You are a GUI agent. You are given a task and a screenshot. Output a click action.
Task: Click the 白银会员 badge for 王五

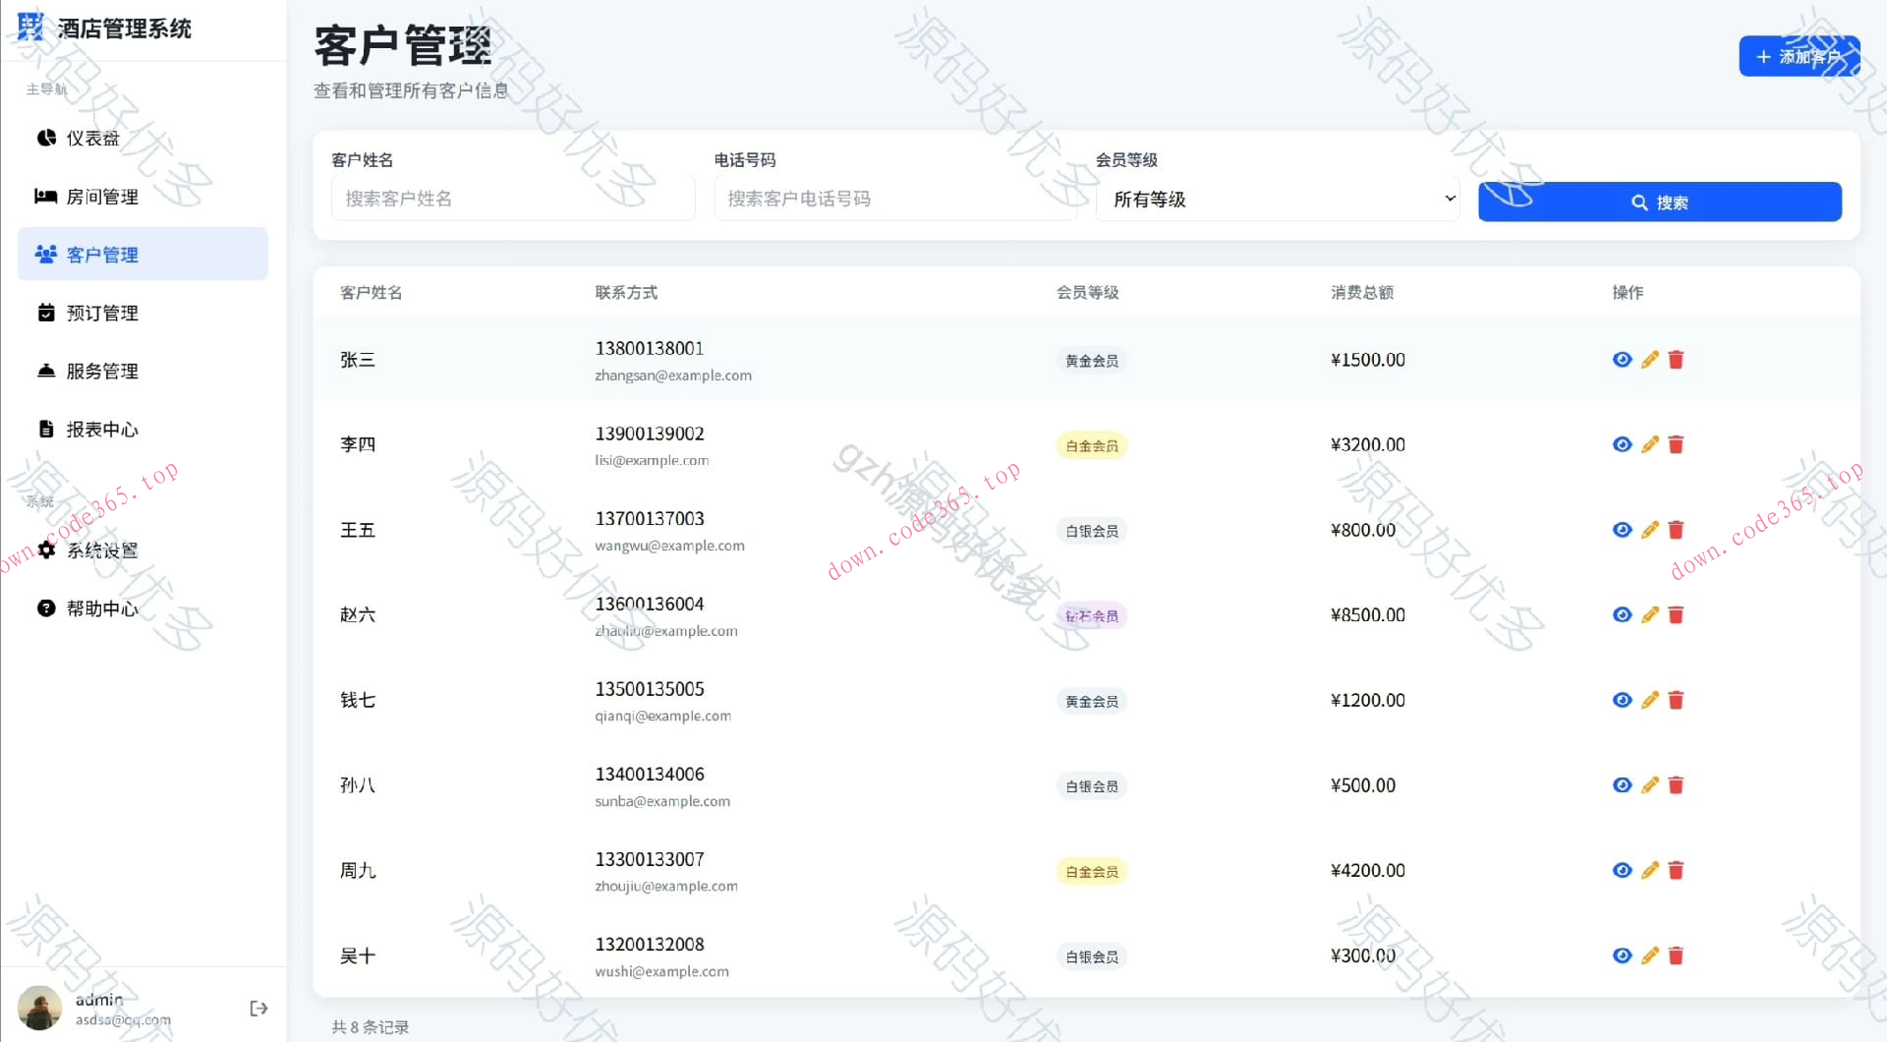pyautogui.click(x=1092, y=531)
